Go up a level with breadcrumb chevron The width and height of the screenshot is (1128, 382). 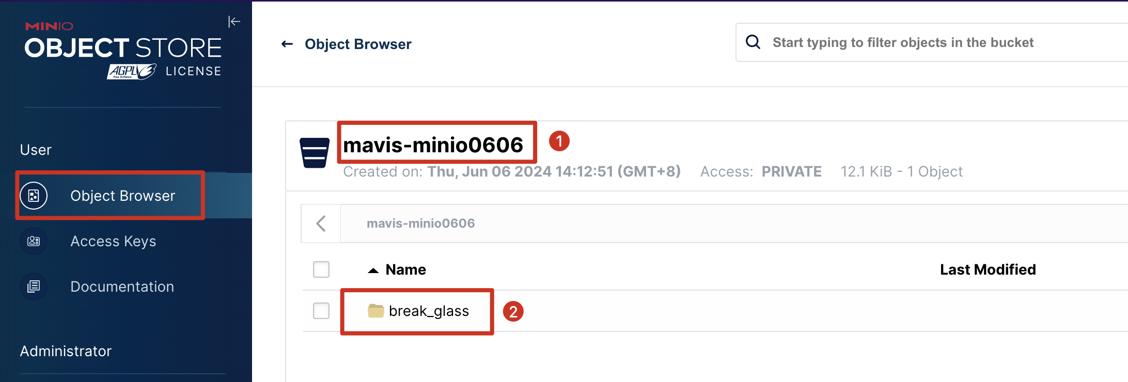[321, 224]
